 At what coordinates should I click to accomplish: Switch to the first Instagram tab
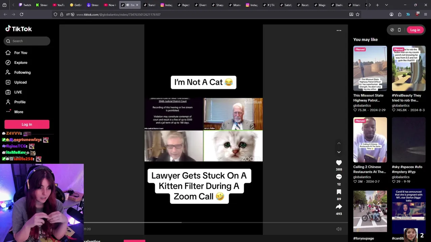(167, 5)
